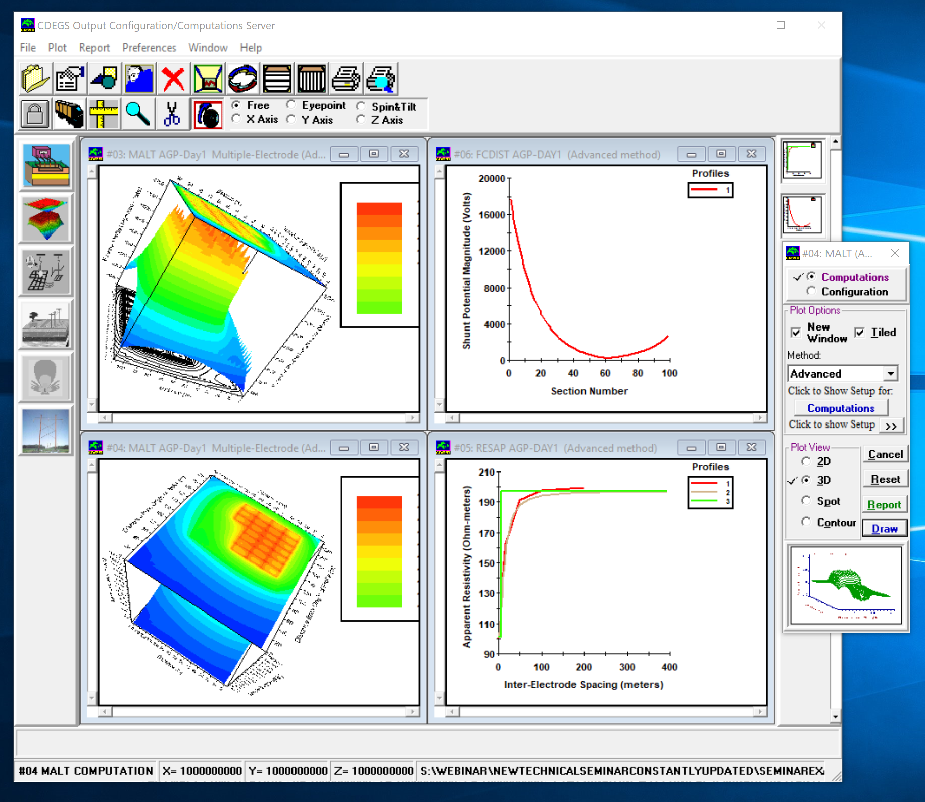Open the grounding building module sidebar icon

coord(46,165)
